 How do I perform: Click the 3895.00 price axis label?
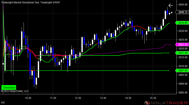pyautogui.click(x=183, y=93)
